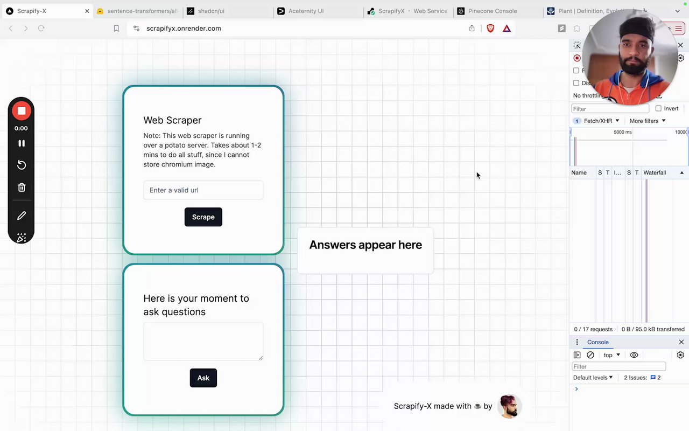Click the network overview timeline at 5000 ms
The height and width of the screenshot is (431, 689).
[622, 132]
